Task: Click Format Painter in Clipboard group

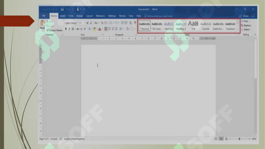Action: tap(54, 30)
